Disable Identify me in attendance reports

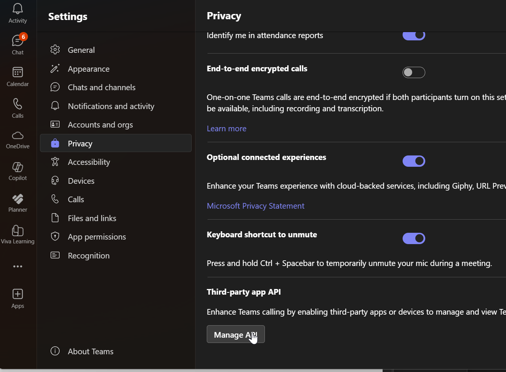[x=414, y=35]
